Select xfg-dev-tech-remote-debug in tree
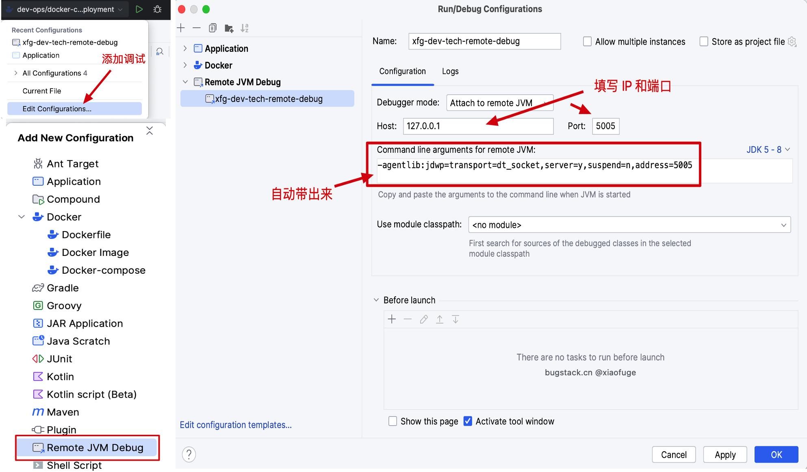Viewport: 807px width, 472px height. pyautogui.click(x=267, y=99)
